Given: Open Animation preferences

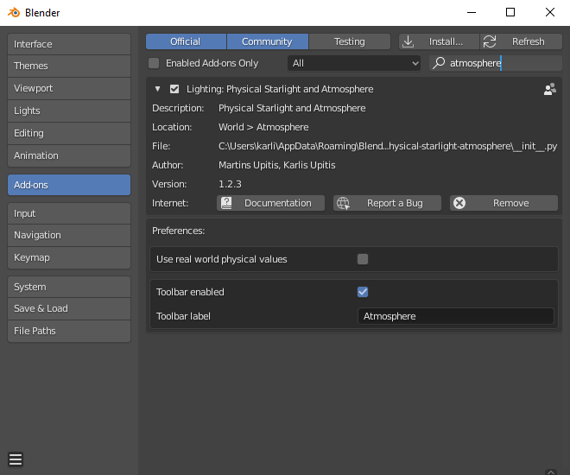Looking at the screenshot, I should [69, 156].
